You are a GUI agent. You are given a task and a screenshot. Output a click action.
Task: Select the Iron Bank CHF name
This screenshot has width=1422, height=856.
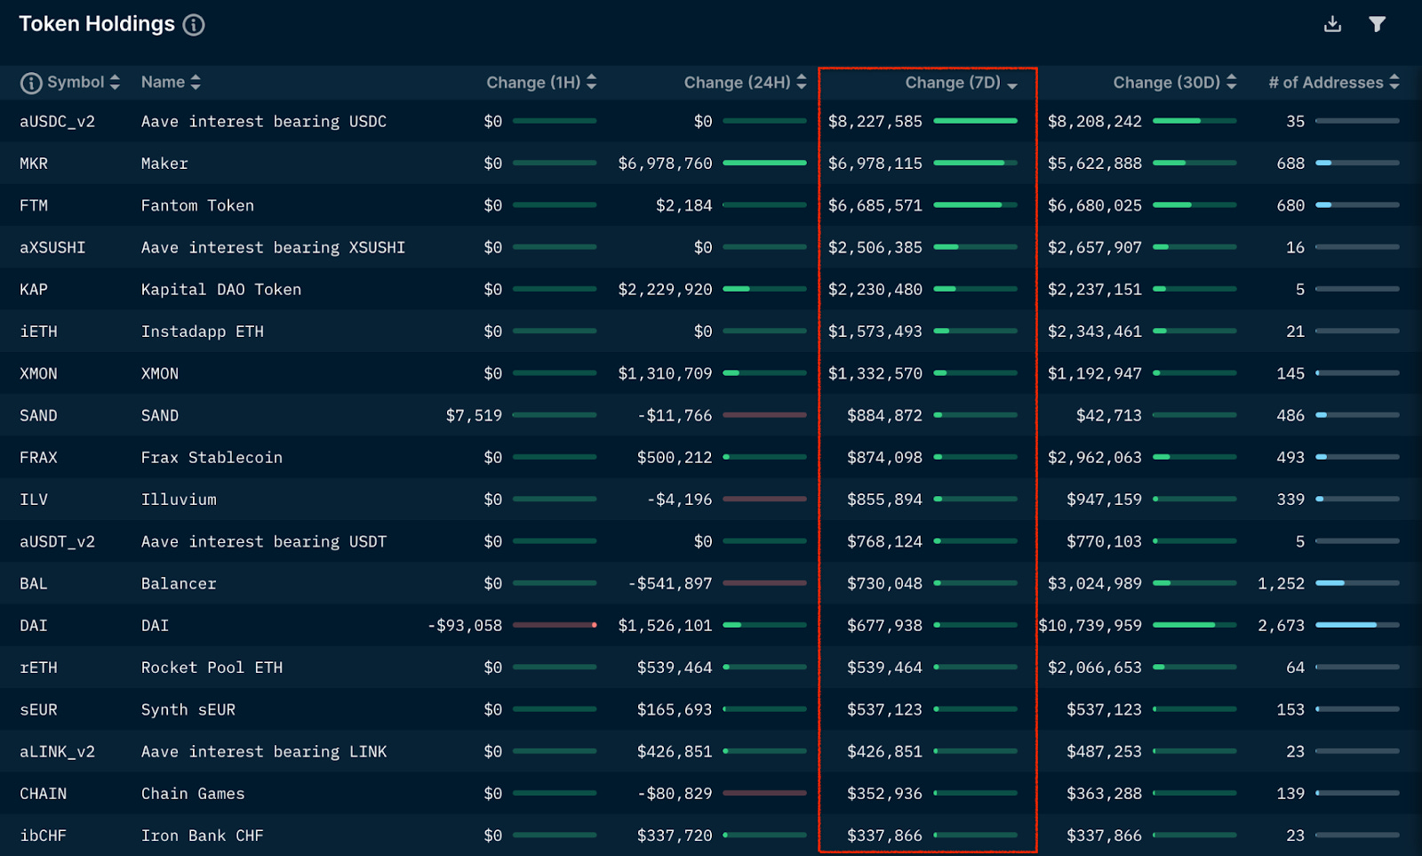tap(203, 836)
